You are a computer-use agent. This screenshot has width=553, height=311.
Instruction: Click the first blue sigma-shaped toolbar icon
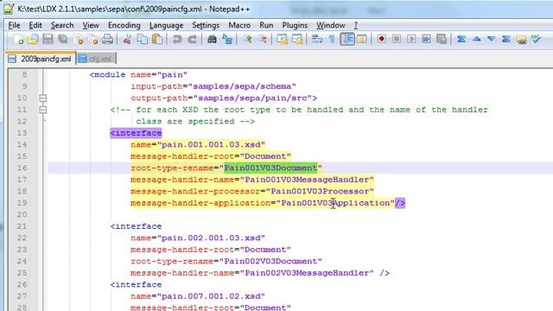(x=461, y=39)
